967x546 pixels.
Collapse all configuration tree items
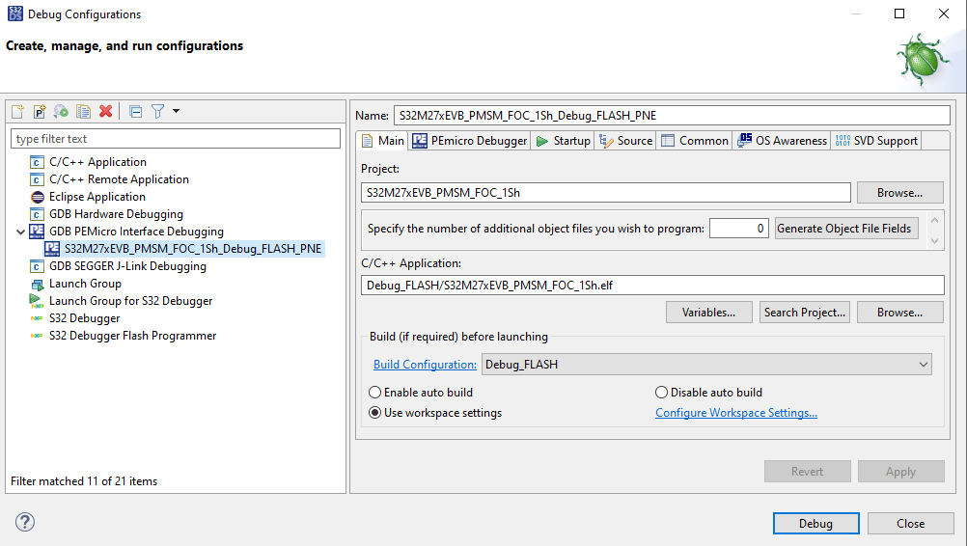pyautogui.click(x=135, y=112)
